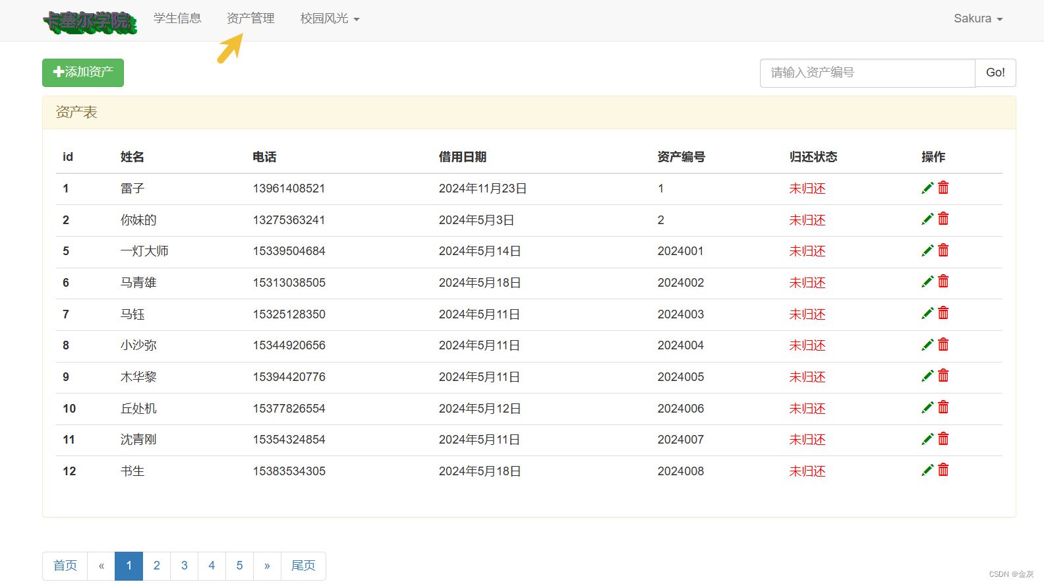Click date 2024年5月14日
Viewport: 1044px width, 584px height.
(x=480, y=251)
